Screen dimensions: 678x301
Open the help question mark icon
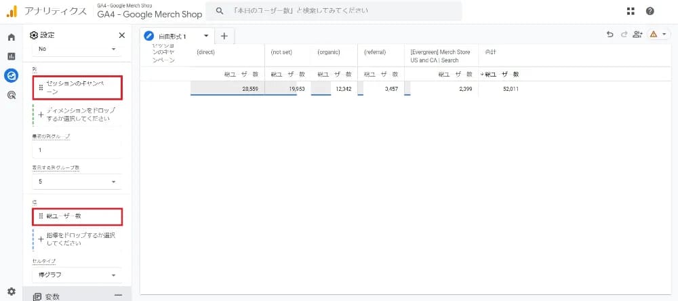(650, 12)
